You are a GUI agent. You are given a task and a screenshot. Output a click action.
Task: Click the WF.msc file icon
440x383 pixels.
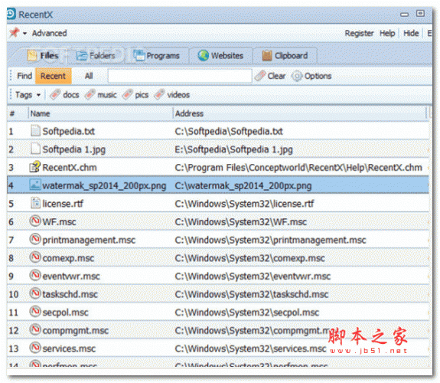coord(35,221)
